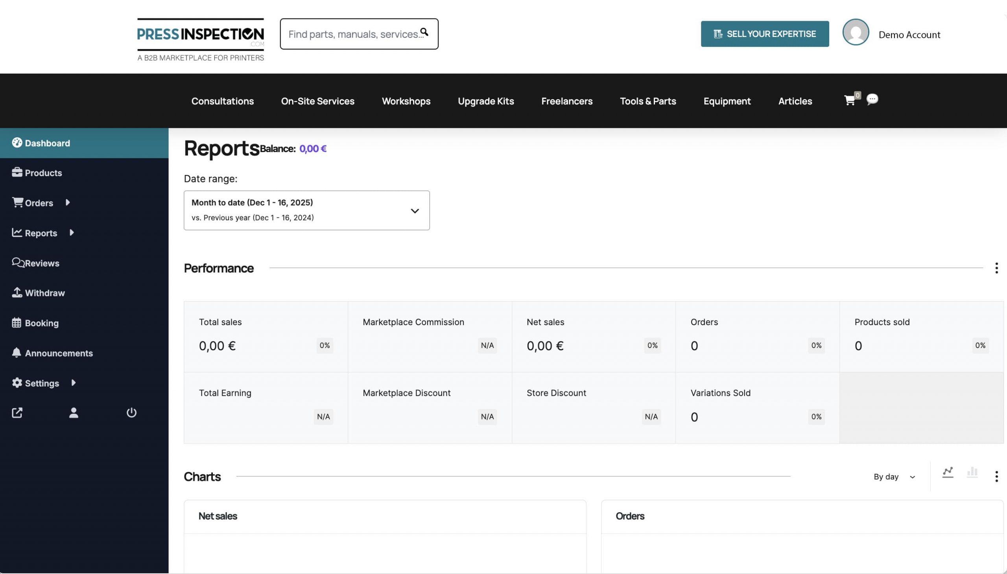This screenshot has width=1007, height=574.
Task: Open the date range selector
Action: pos(306,210)
